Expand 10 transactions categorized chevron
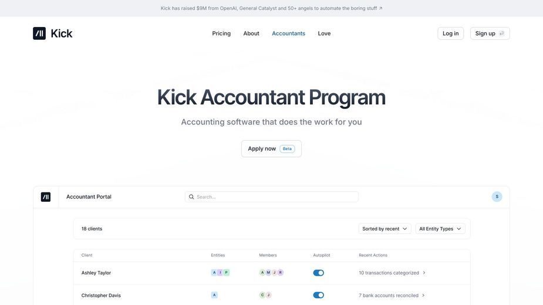 point(424,273)
